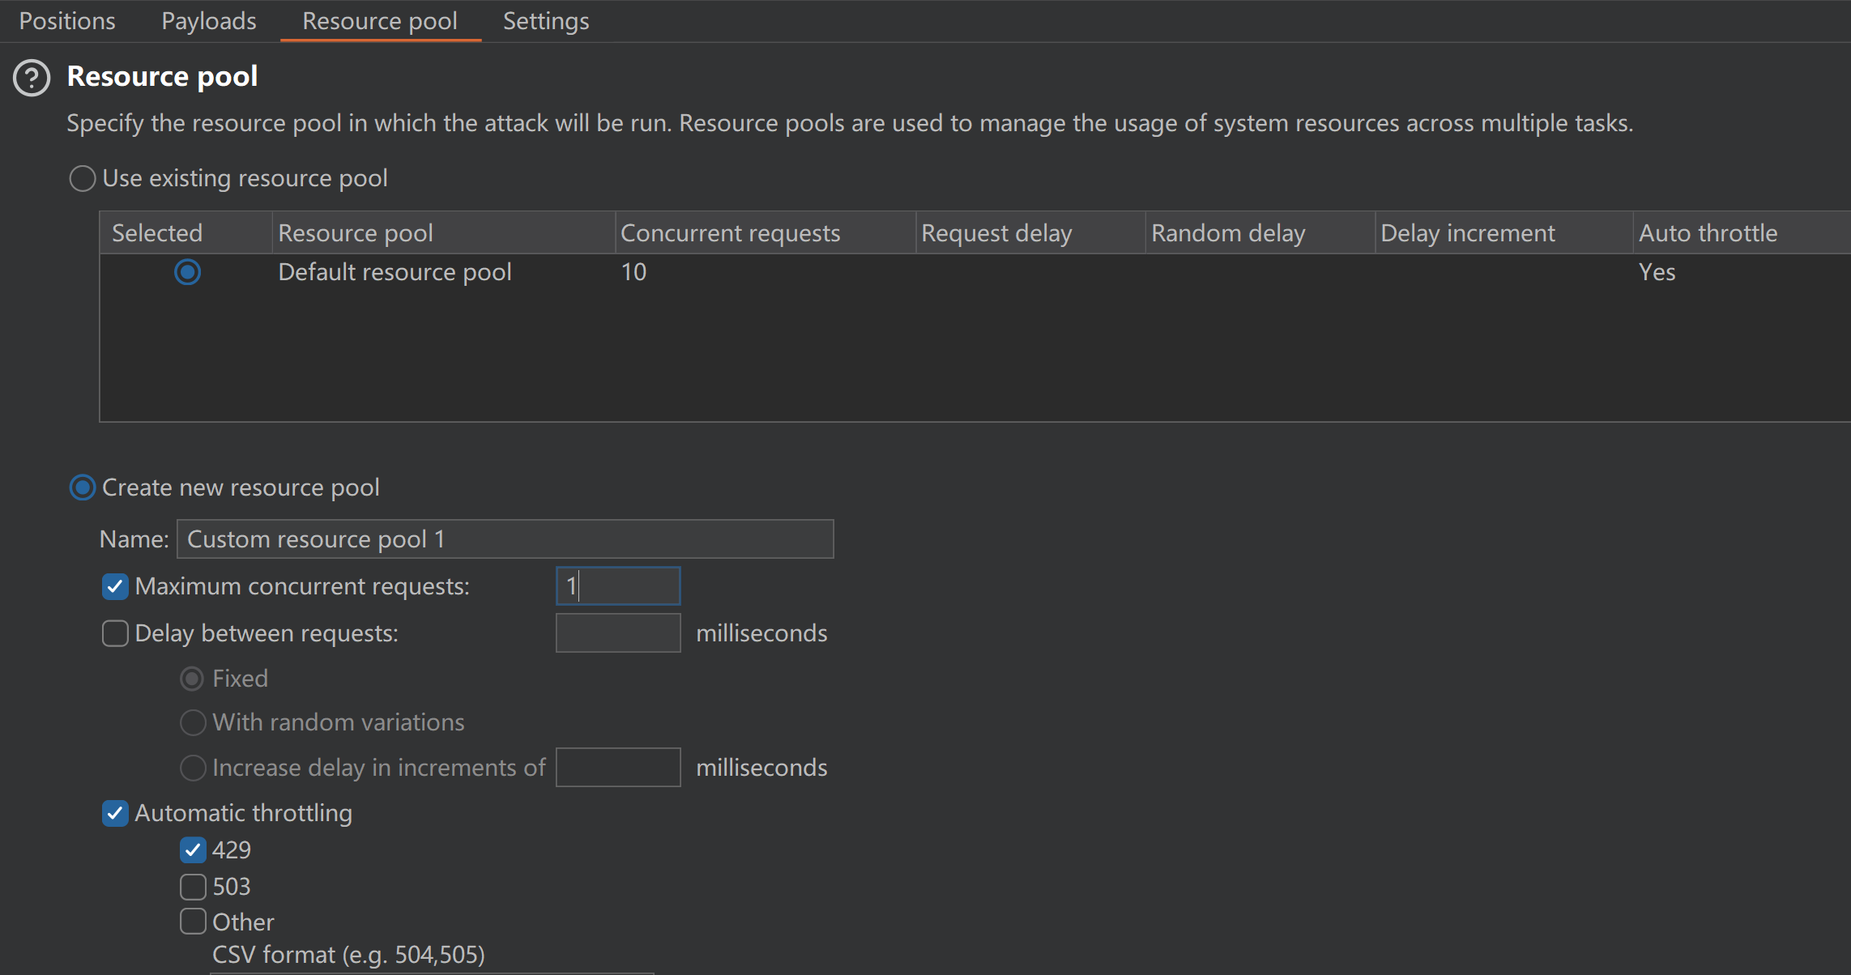This screenshot has height=975, width=1851.
Task: Click the delay between requests milliseconds field
Action: coord(618,633)
